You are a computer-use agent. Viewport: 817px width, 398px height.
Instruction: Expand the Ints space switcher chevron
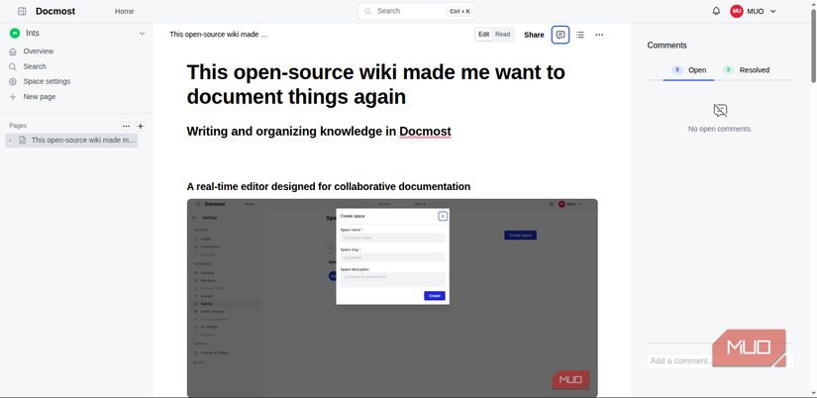pos(142,34)
